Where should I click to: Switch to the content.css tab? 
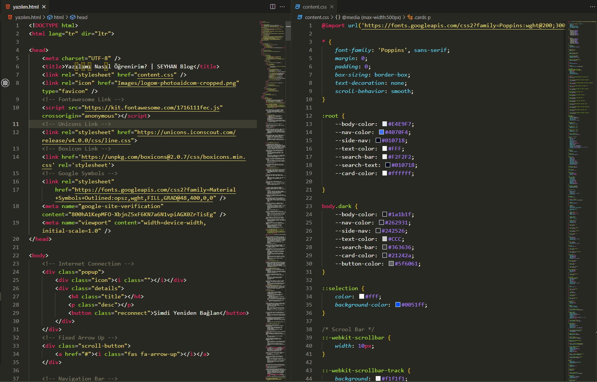(x=314, y=7)
